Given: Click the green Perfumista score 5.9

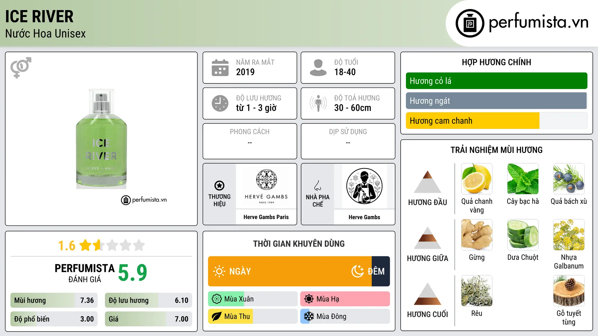Looking at the screenshot, I should click(x=133, y=273).
